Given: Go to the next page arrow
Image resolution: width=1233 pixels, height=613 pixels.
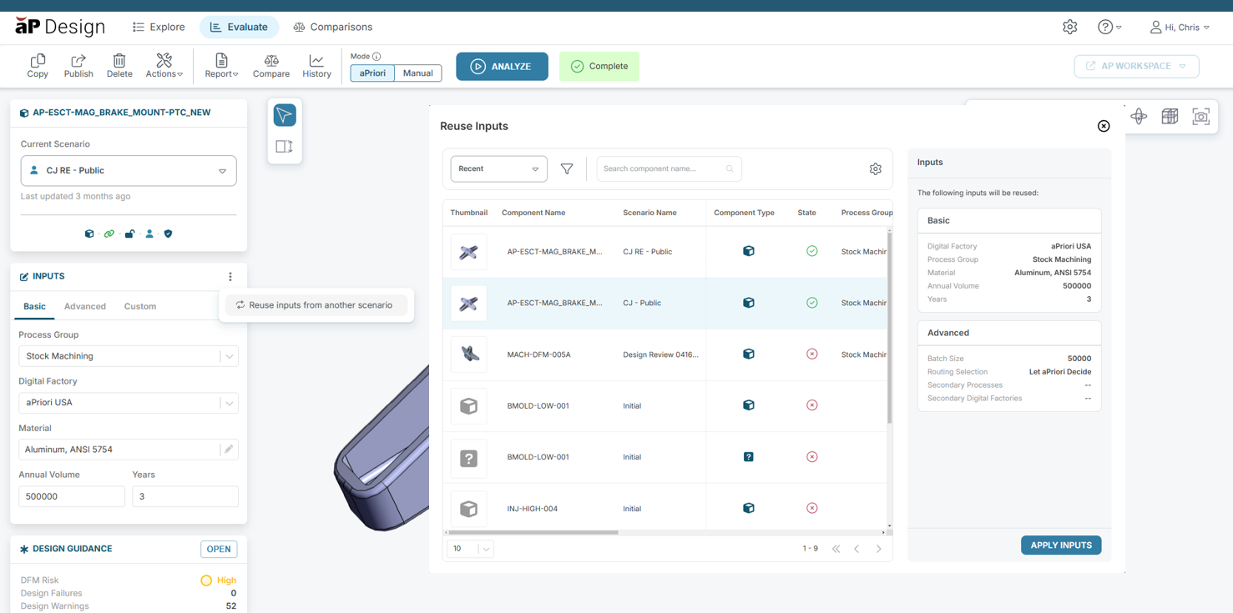Looking at the screenshot, I should [x=878, y=549].
